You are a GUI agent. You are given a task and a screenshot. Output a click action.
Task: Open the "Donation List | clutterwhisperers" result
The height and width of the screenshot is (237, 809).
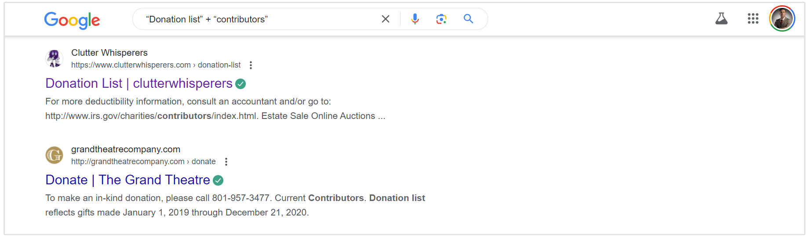coord(139,83)
